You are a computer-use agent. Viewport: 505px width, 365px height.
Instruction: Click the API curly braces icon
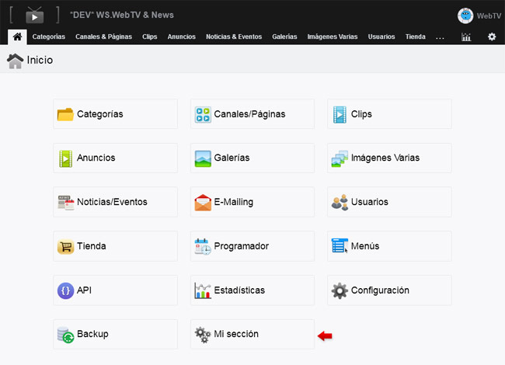[x=66, y=290]
